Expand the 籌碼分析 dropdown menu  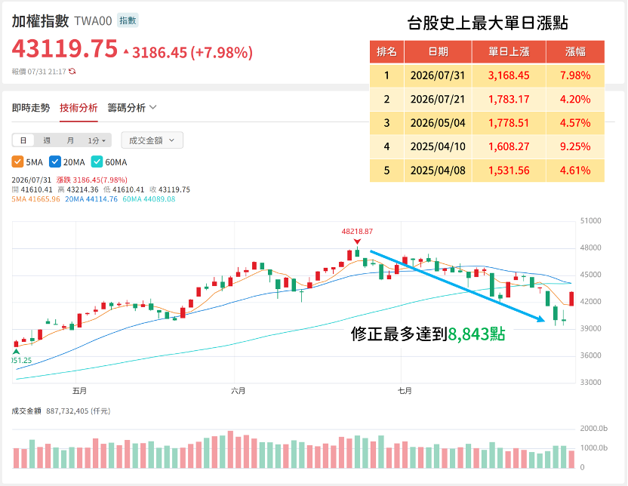[x=132, y=108]
